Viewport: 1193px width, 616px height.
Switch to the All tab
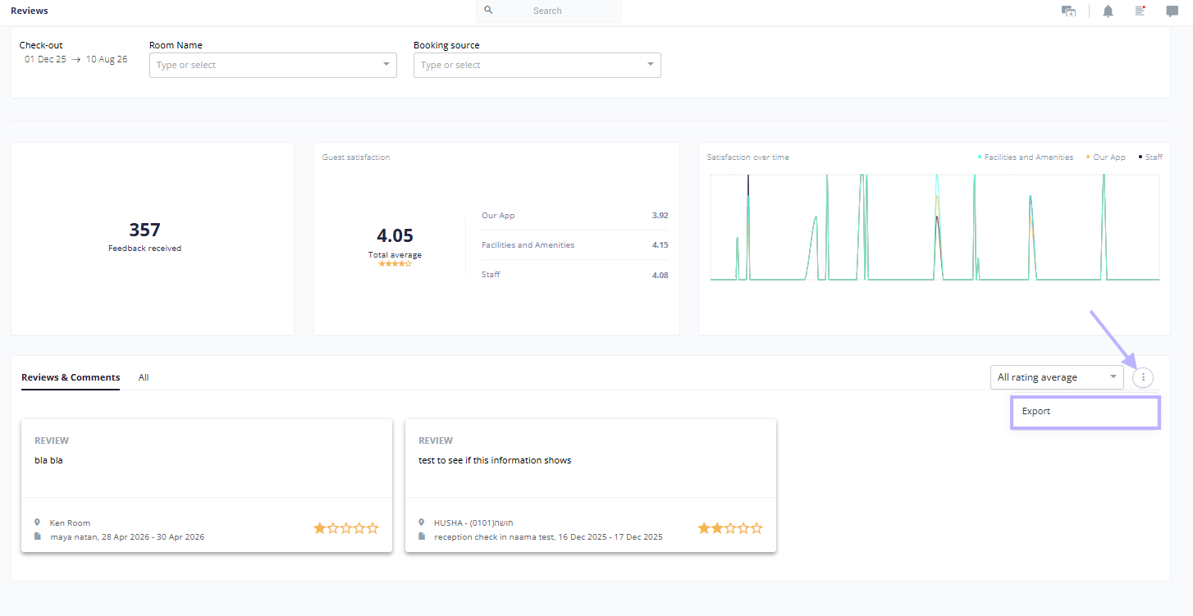point(144,377)
